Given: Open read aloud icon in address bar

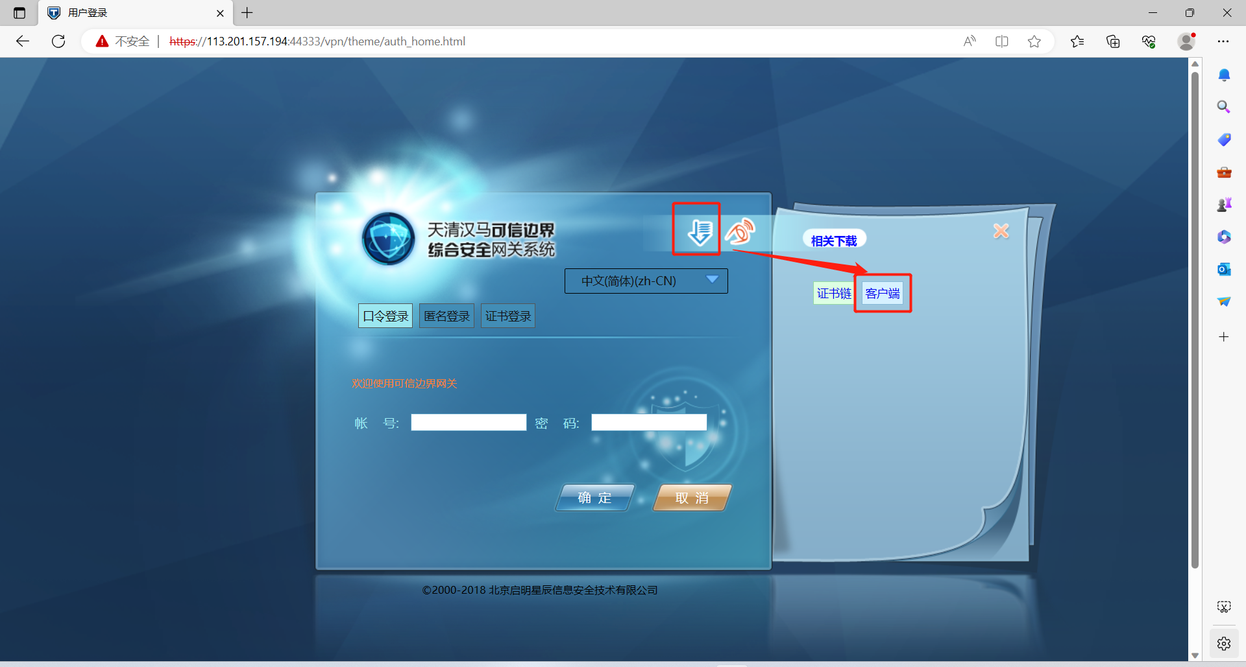Looking at the screenshot, I should [x=970, y=41].
